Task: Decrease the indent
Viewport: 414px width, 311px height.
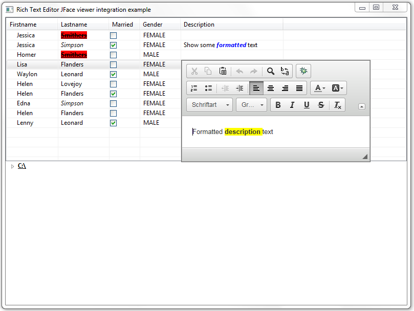Action: pos(225,88)
